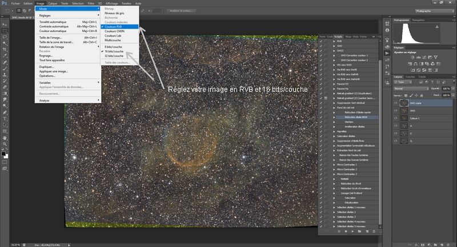The height and width of the screenshot is (247, 457).
Task: Open the Filtre menu
Action: tap(91, 3)
